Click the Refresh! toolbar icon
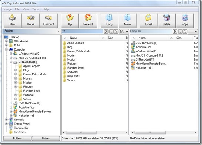The image size is (202, 145). (88, 18)
